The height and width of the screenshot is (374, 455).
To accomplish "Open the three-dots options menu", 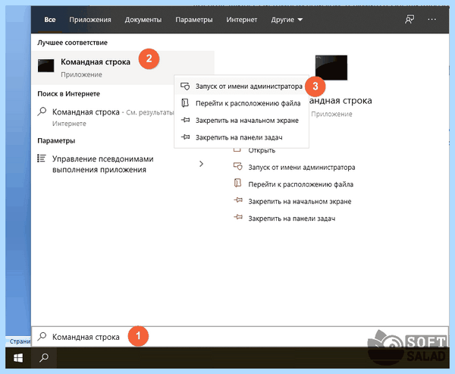I will click(x=431, y=20).
